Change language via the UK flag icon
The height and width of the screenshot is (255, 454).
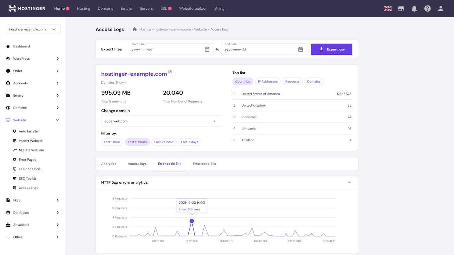click(388, 8)
